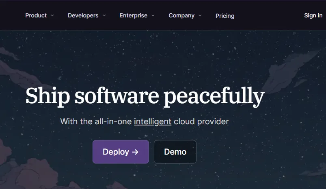326x189 pixels.
Task: Open the Product menu
Action: (36, 15)
